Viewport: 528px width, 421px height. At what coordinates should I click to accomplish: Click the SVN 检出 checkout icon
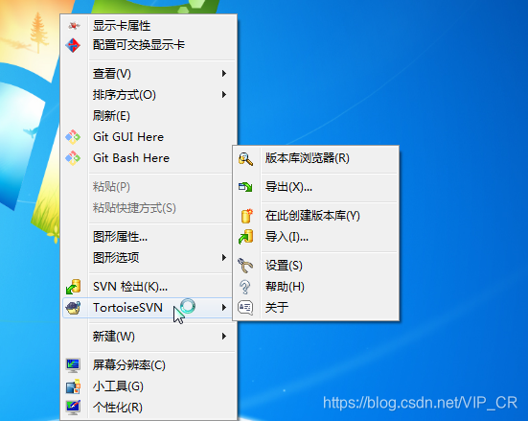[x=73, y=287]
